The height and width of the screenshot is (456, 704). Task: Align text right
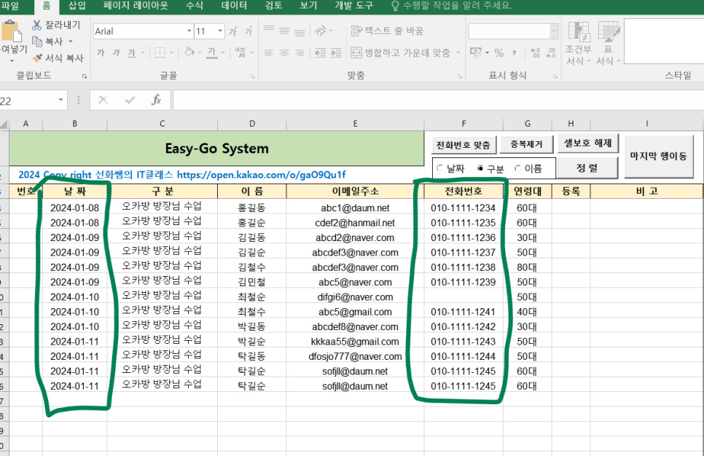pyautogui.click(x=300, y=53)
